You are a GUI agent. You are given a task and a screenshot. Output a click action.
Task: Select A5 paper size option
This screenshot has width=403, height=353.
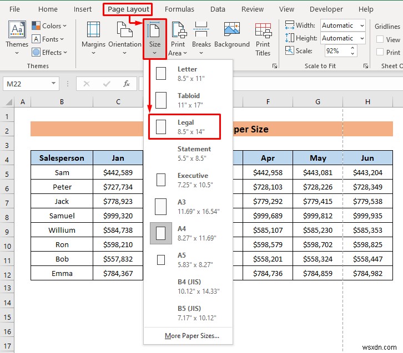188,260
